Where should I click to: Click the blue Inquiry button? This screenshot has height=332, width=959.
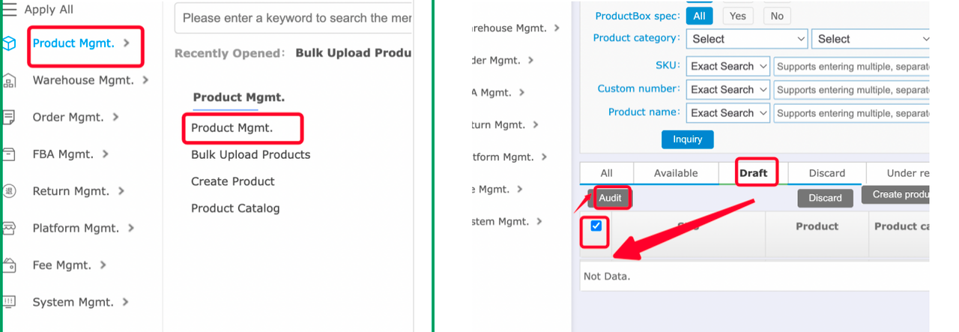click(687, 139)
